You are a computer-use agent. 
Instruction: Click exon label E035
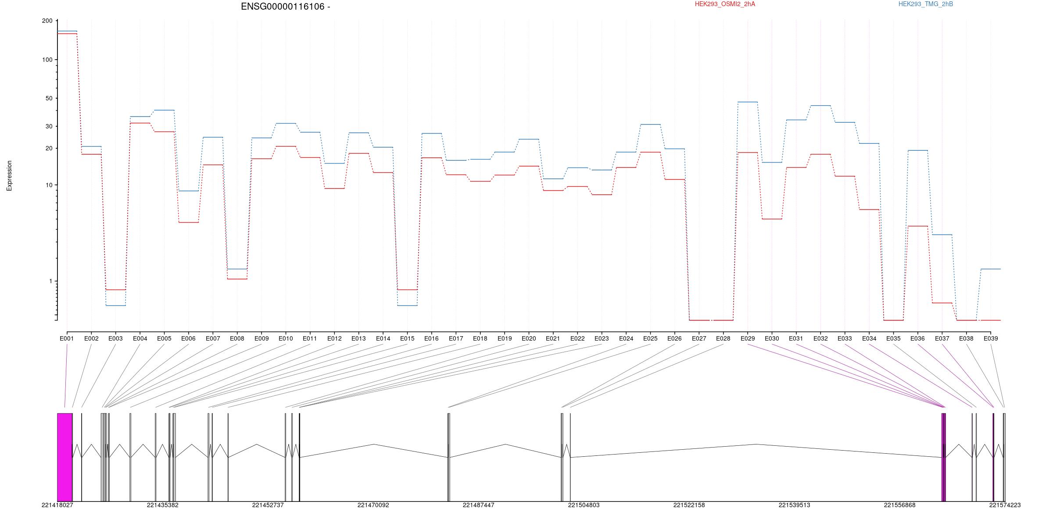893,338
